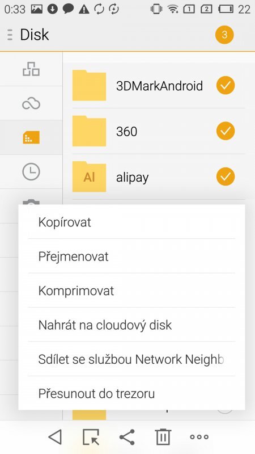Open the side drawer handle beside Disk
255x454 pixels.
[x=10, y=35]
